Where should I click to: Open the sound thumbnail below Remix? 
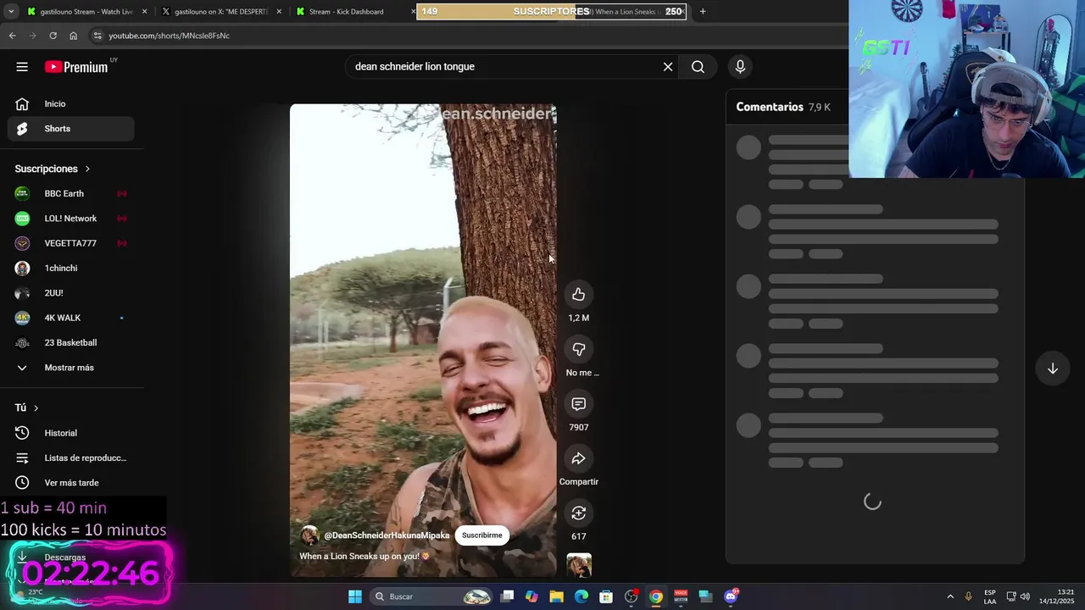tap(579, 565)
